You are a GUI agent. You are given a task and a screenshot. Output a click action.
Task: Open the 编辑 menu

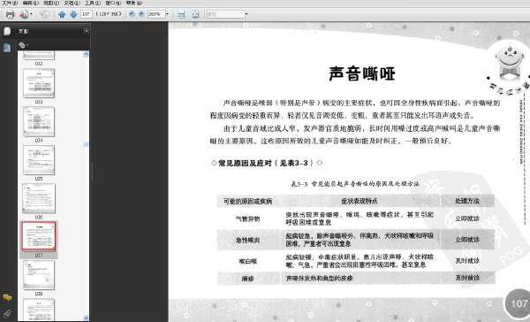(x=31, y=3)
